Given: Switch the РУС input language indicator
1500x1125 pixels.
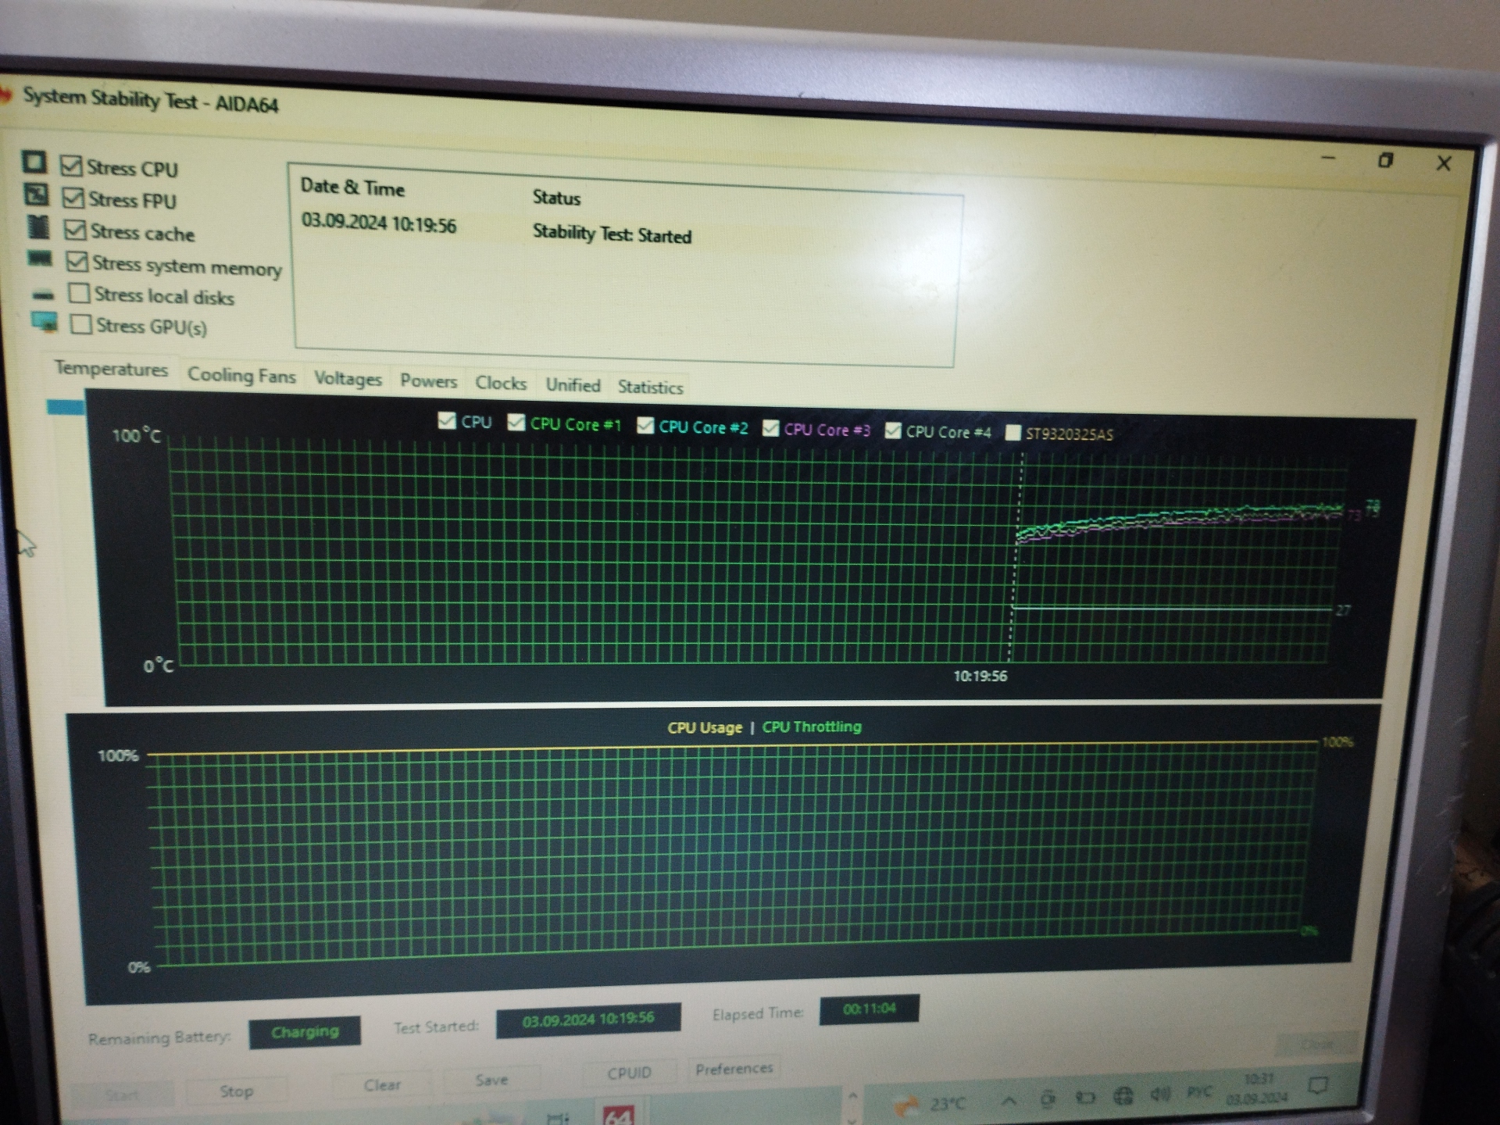Looking at the screenshot, I should pos(1198,1091).
